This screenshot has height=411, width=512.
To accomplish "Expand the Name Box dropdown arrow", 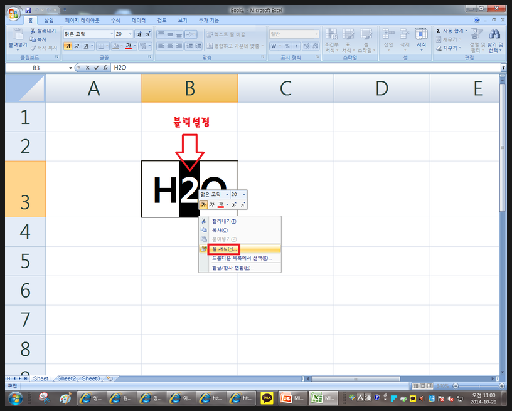I will (70, 67).
